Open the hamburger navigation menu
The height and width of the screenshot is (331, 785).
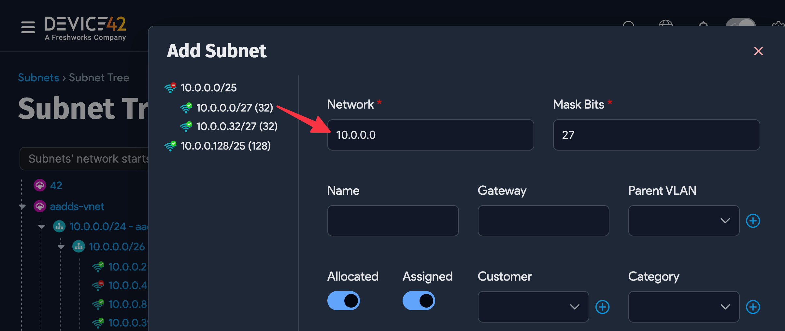pyautogui.click(x=27, y=27)
